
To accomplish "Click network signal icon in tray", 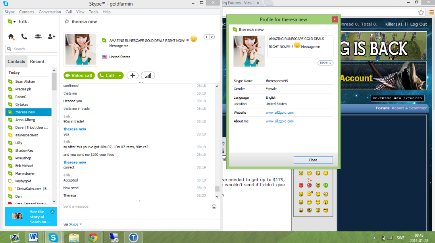I will coord(390,238).
